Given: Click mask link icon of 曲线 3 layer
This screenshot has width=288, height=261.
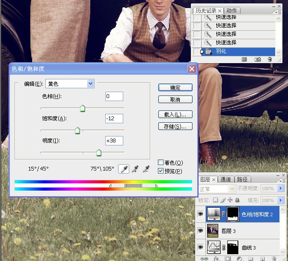Looking at the screenshot, I should click(x=223, y=247).
